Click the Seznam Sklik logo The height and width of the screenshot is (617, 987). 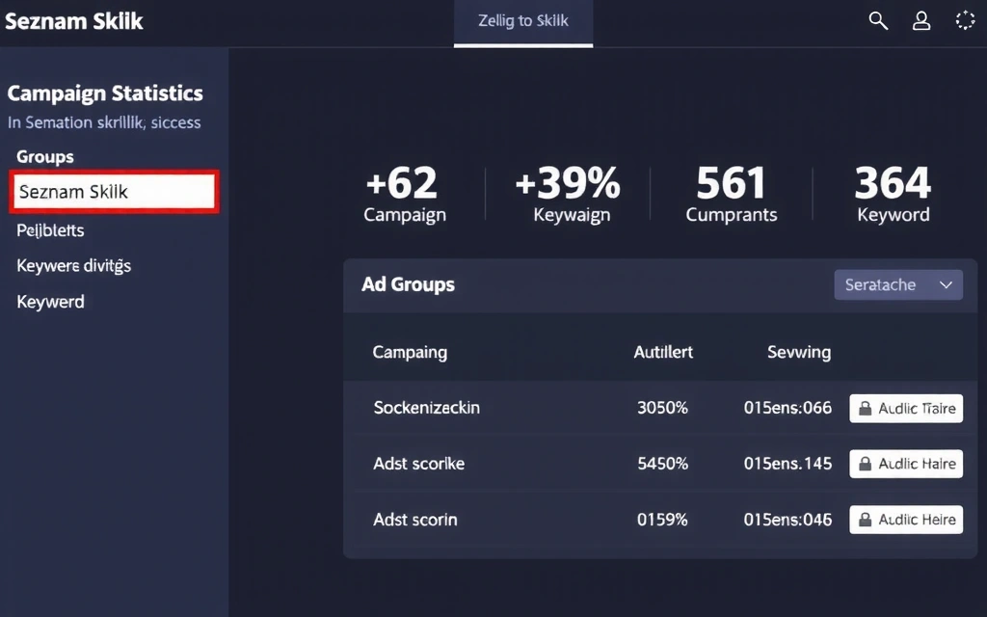pos(73,21)
